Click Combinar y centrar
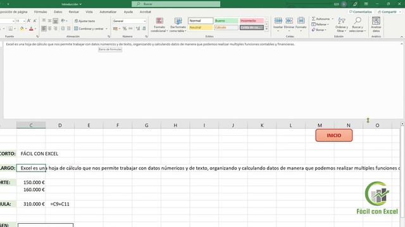This screenshot has width=405, height=227. pyautogui.click(x=89, y=28)
